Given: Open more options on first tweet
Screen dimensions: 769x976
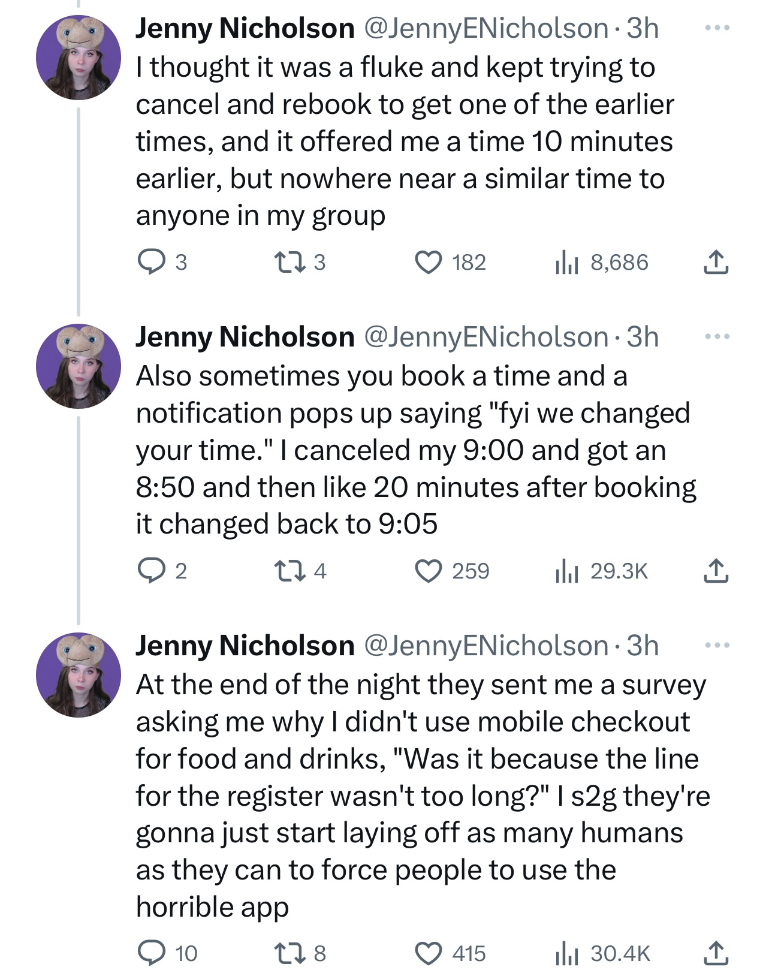Looking at the screenshot, I should [x=717, y=28].
